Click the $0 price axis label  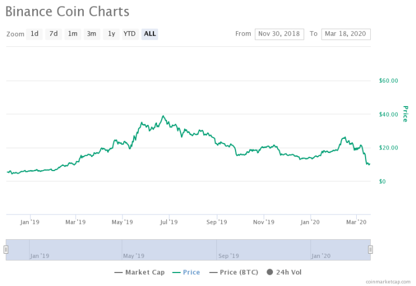pyautogui.click(x=382, y=182)
